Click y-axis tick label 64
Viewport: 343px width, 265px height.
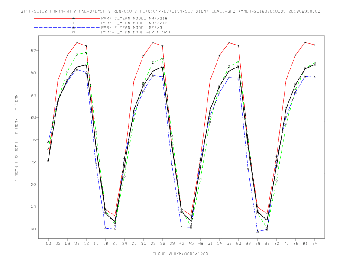click(33, 207)
